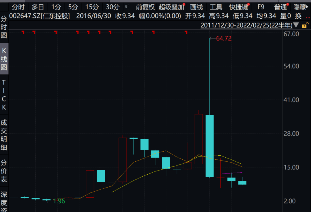The width and height of the screenshot is (311, 212).
Task: Switch to 分时 intraday view
Action: pos(18,7)
